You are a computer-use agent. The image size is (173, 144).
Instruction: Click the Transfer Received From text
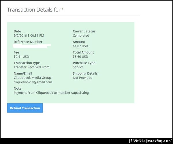coord(31,67)
